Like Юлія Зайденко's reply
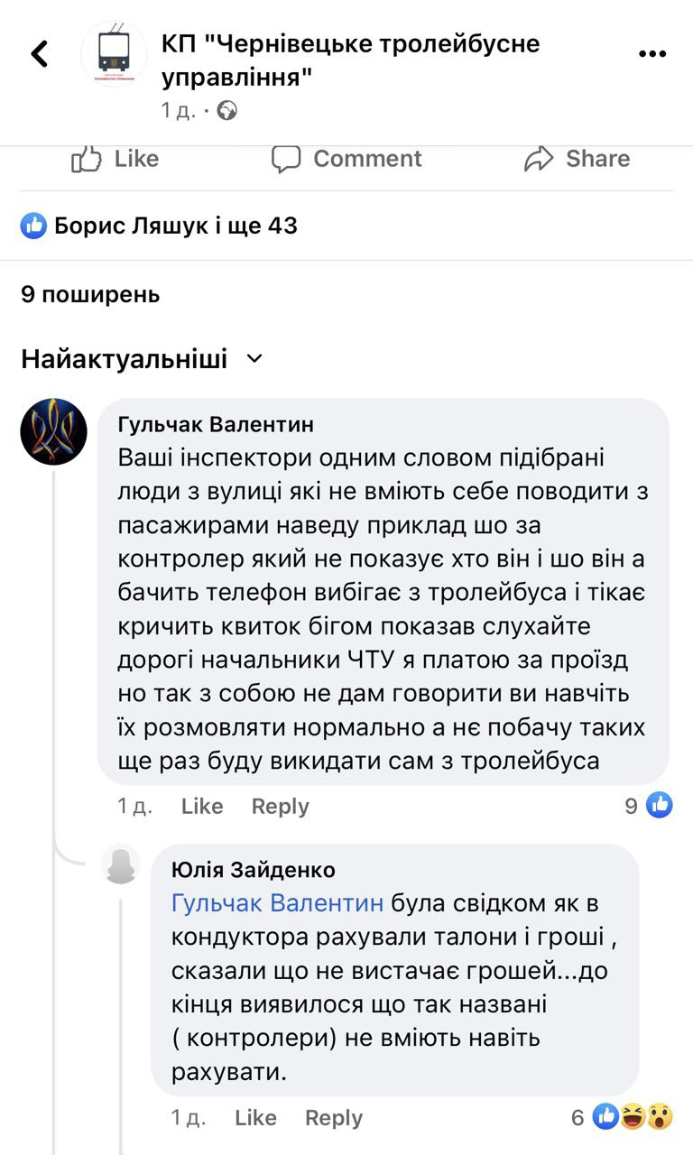Screen dimensions: 693x1155 tap(255, 1118)
